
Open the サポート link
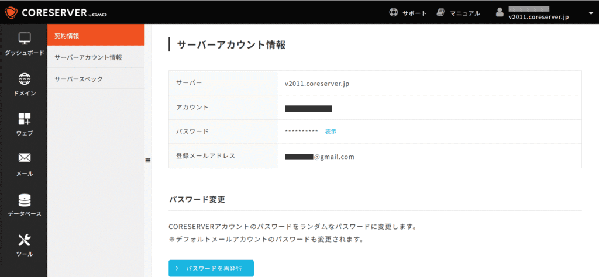click(414, 13)
